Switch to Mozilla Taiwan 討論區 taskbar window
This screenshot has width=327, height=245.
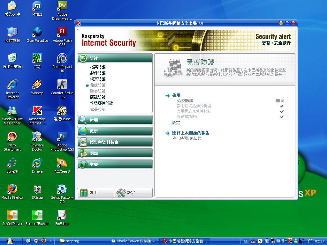134,241
